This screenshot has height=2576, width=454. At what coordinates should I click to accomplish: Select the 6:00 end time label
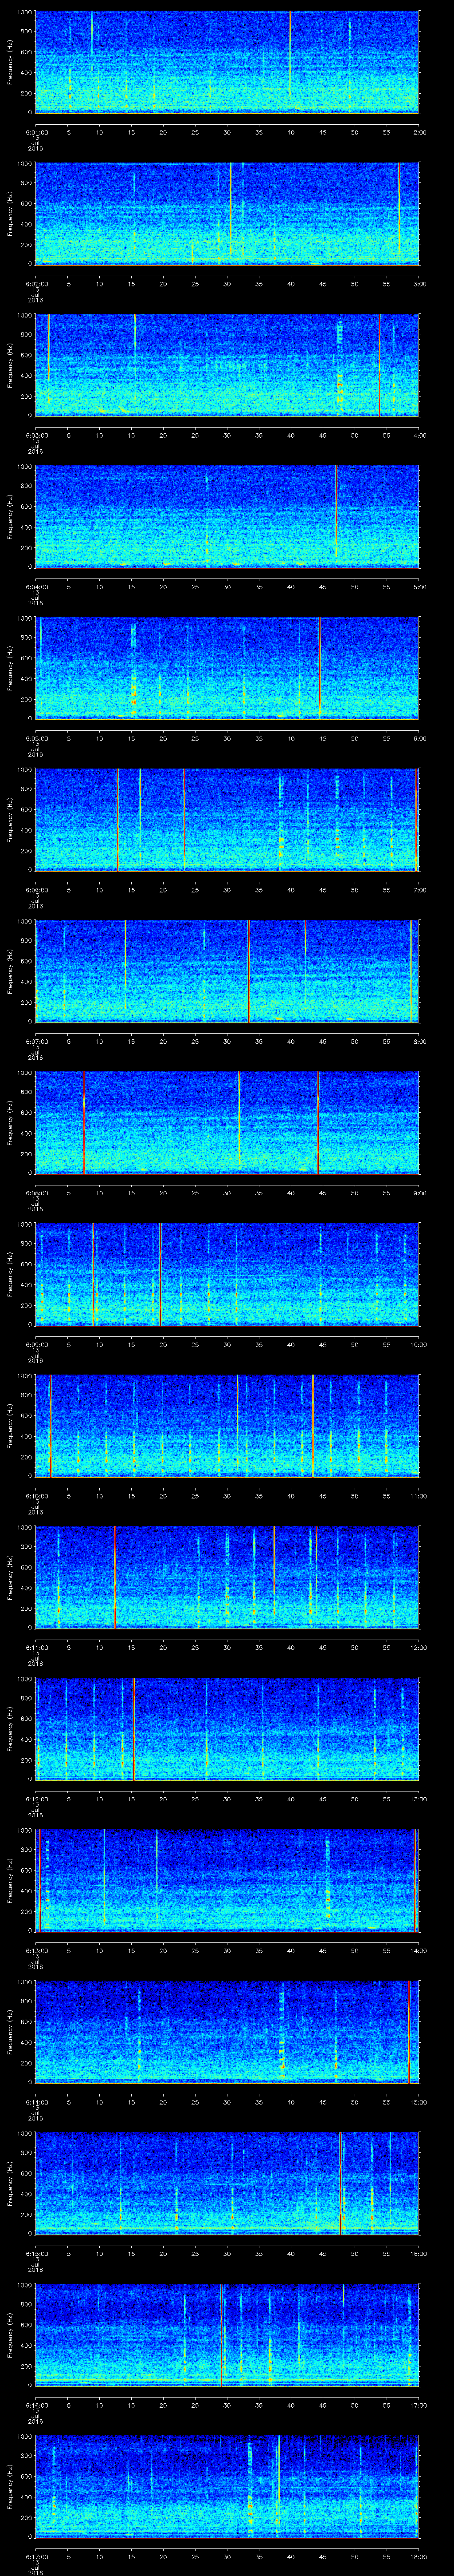coord(419,738)
